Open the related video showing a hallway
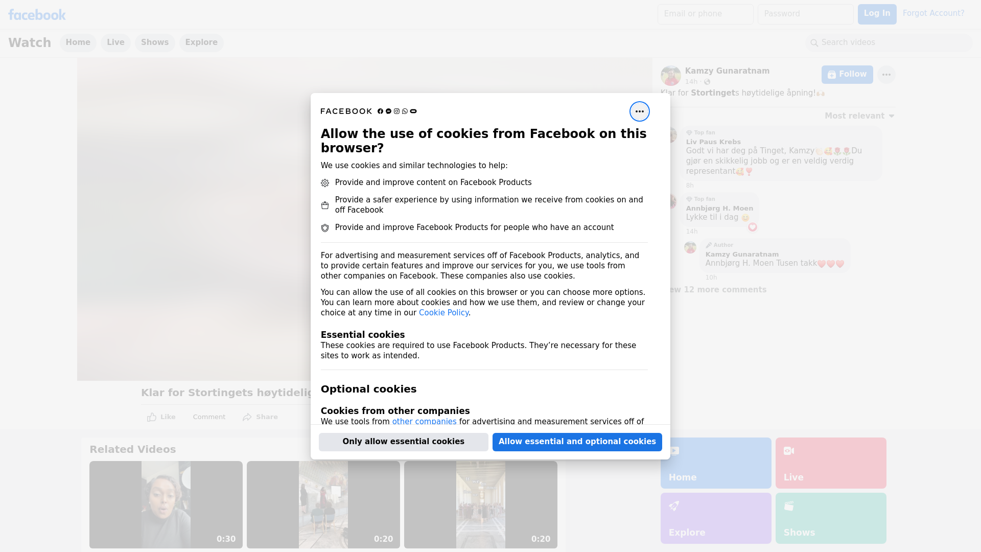Image resolution: width=981 pixels, height=552 pixels. click(x=481, y=504)
